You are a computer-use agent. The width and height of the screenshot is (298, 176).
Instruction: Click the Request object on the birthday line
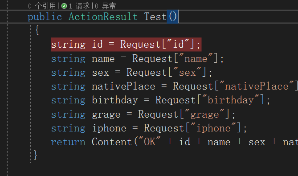tap(176, 100)
